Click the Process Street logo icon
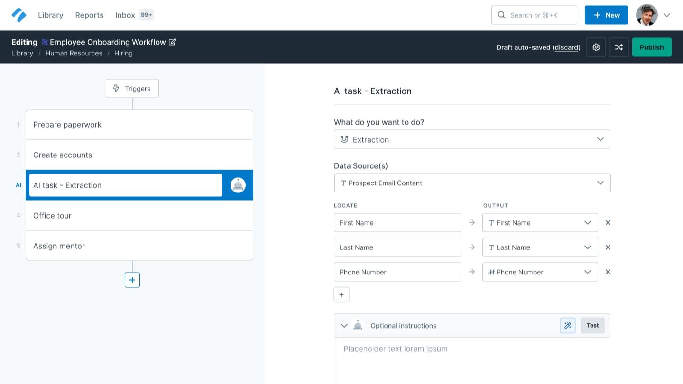 19,15
